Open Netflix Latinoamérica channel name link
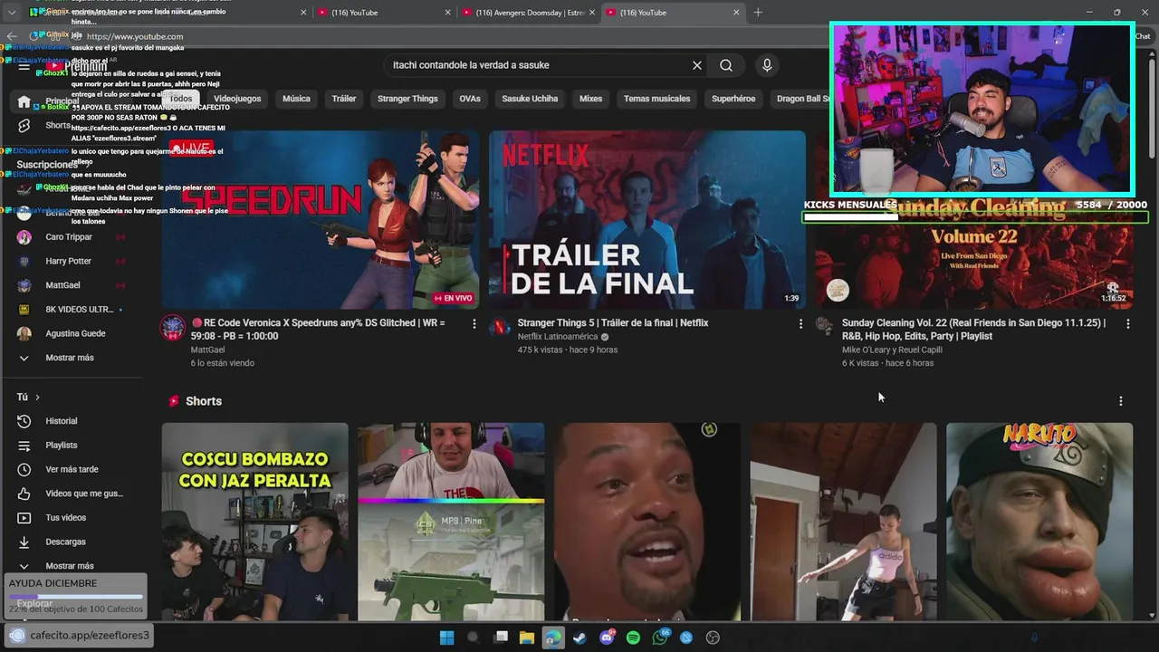 (x=558, y=337)
